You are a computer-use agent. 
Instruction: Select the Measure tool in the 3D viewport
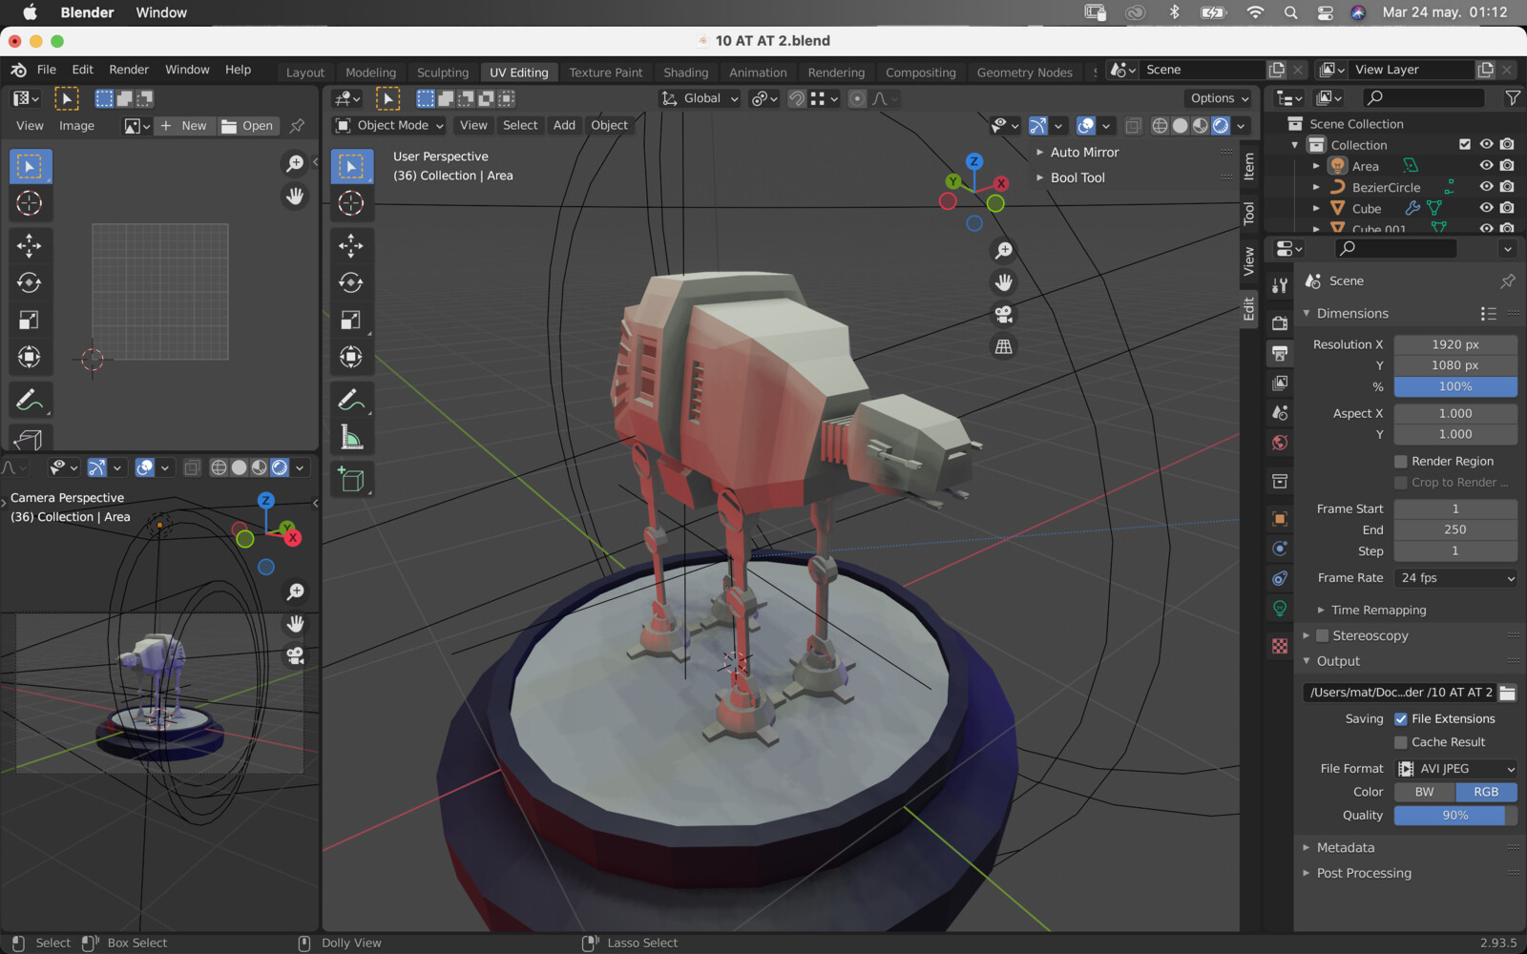pos(351,438)
